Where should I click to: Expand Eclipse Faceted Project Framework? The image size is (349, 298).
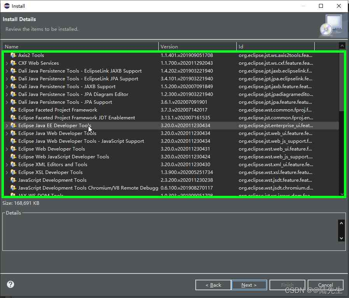click(8, 110)
